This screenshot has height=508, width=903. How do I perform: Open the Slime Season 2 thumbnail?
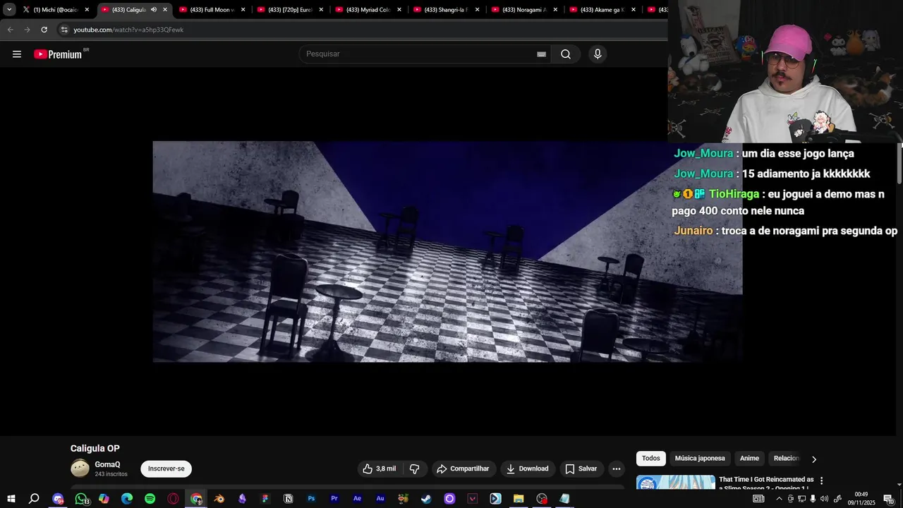tap(676, 483)
